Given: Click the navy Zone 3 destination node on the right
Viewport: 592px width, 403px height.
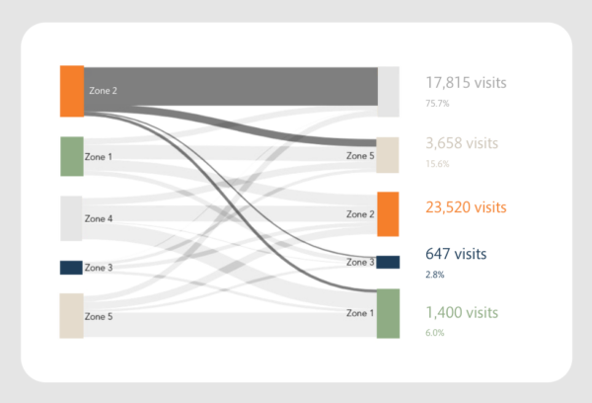Looking at the screenshot, I should 388,262.
